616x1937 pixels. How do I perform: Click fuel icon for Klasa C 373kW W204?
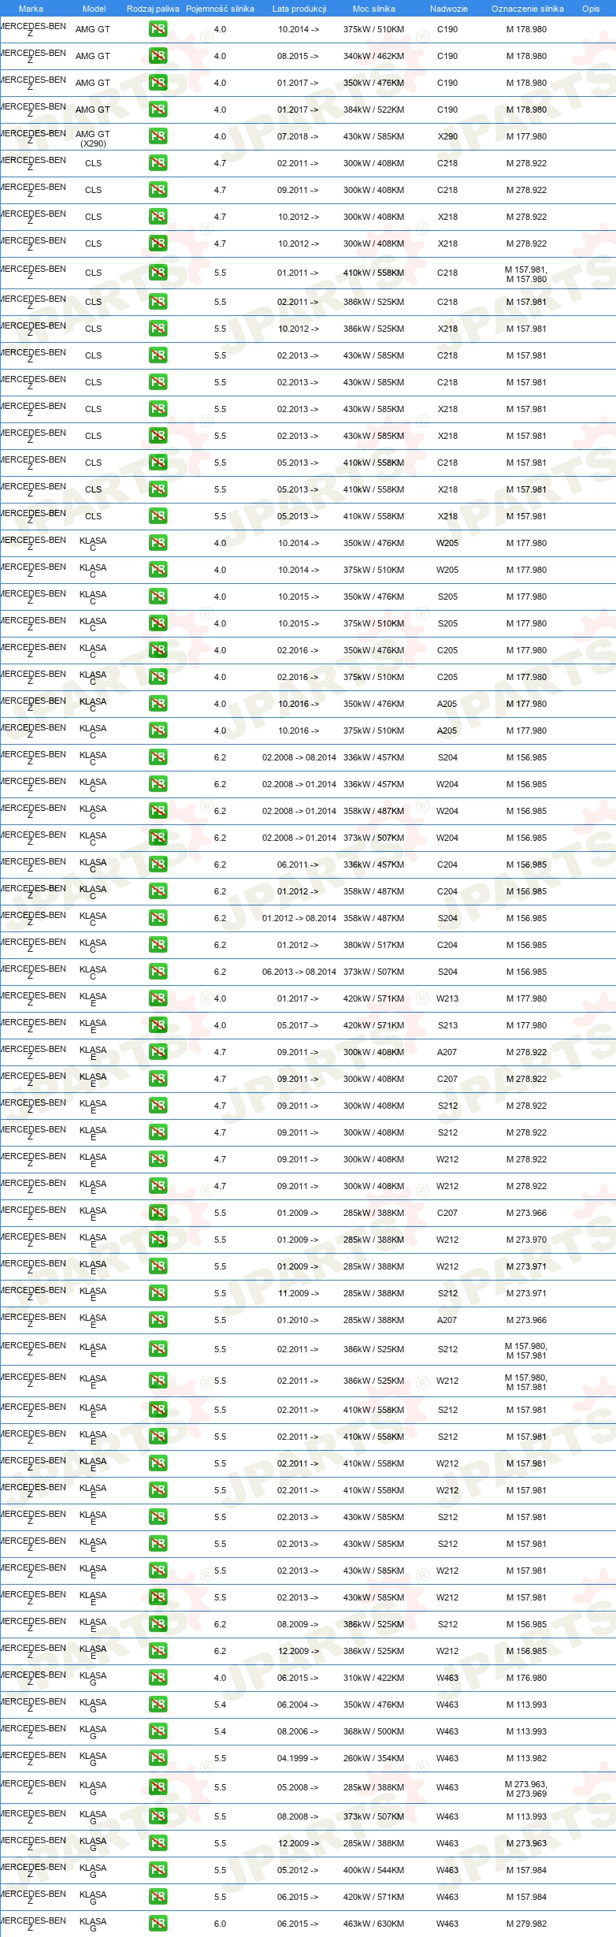pyautogui.click(x=158, y=838)
